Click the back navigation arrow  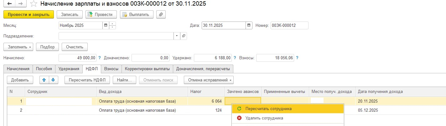9,4
